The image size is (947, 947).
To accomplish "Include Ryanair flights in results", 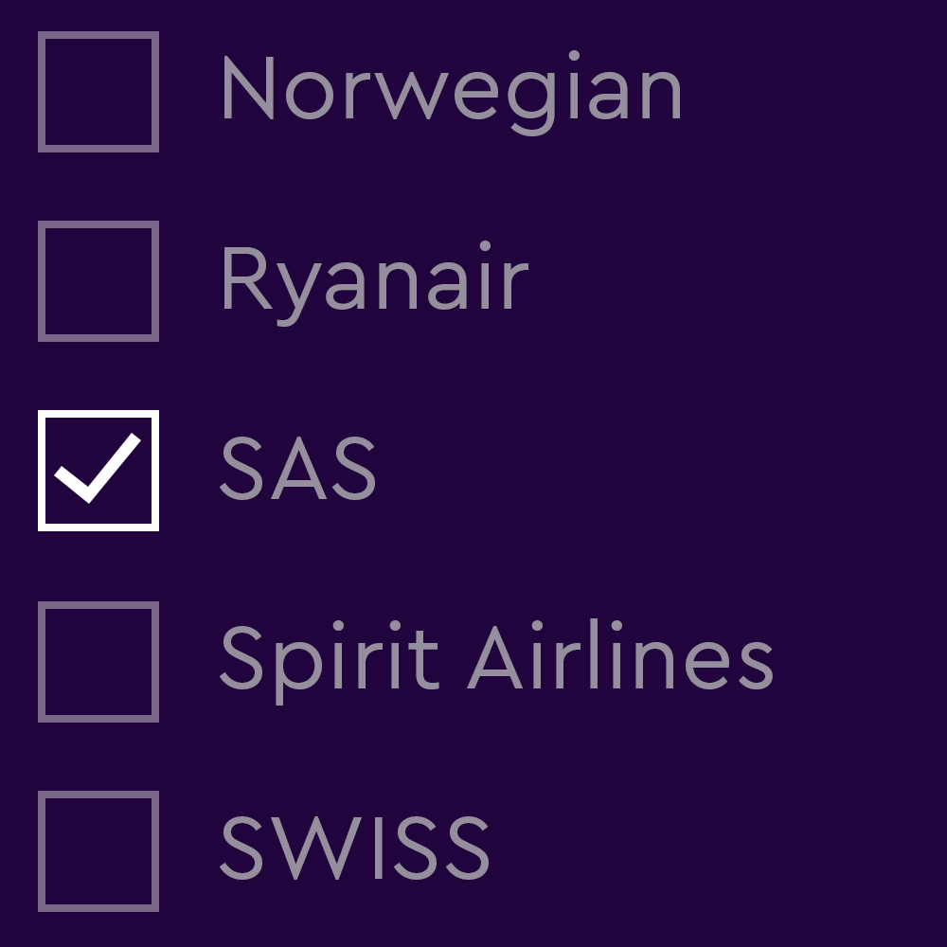I will pyautogui.click(x=98, y=281).
